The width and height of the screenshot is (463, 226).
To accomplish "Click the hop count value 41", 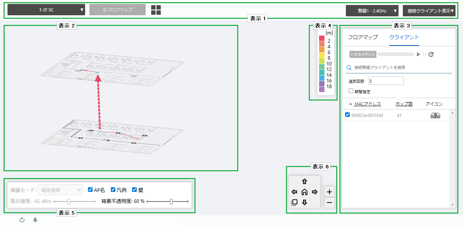I will pos(399,115).
